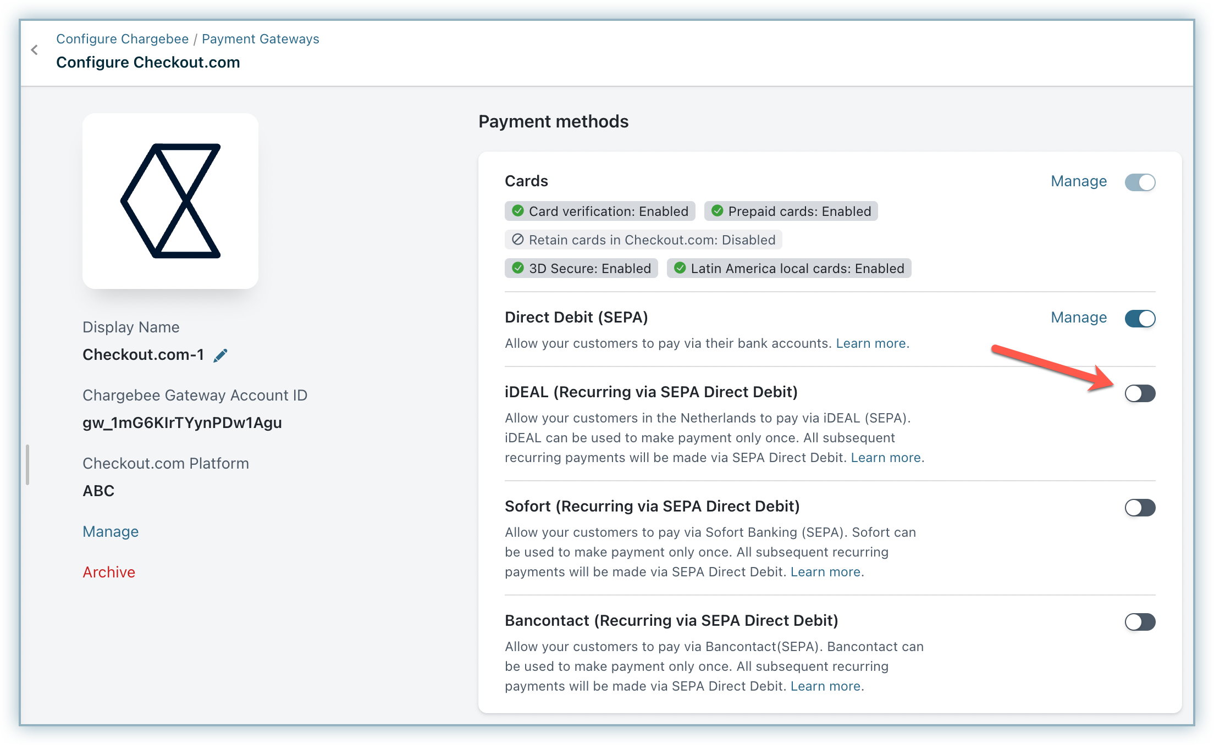The width and height of the screenshot is (1214, 745).
Task: Click green check icon on Prepaid cards
Action: pyautogui.click(x=717, y=211)
